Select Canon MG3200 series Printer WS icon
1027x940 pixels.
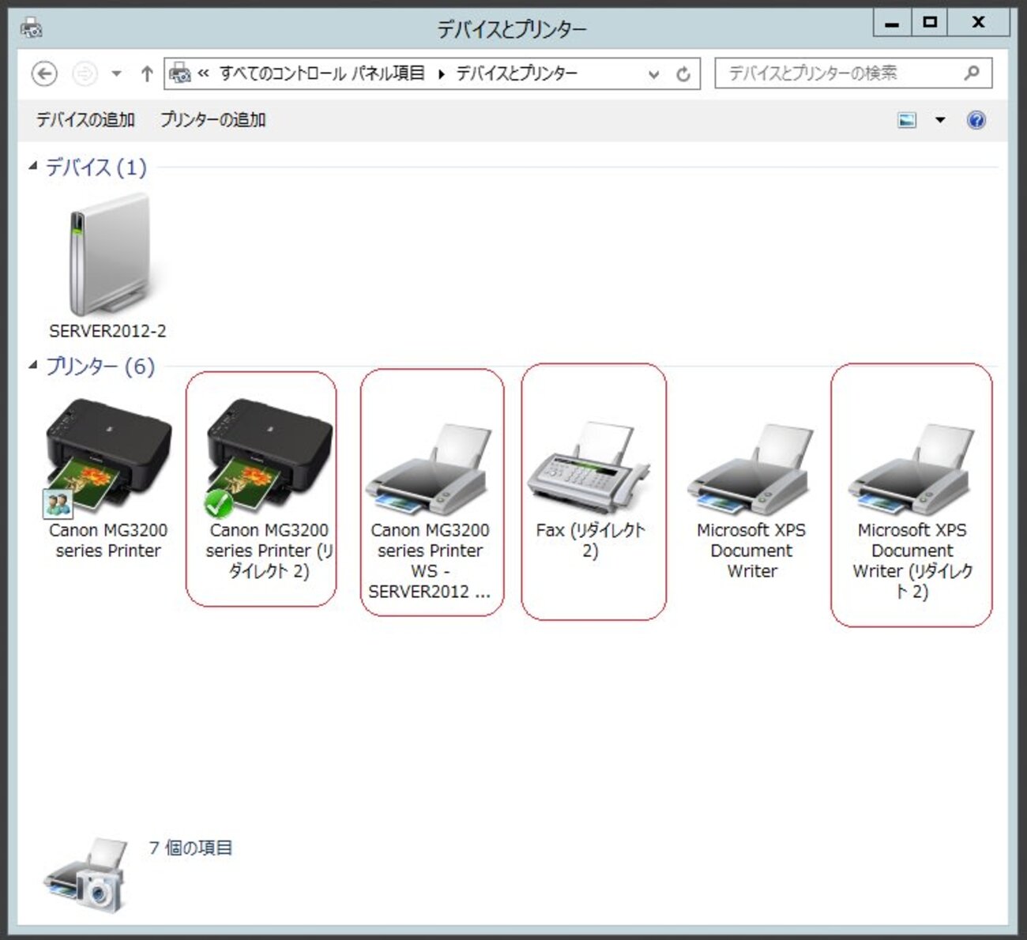pos(430,469)
